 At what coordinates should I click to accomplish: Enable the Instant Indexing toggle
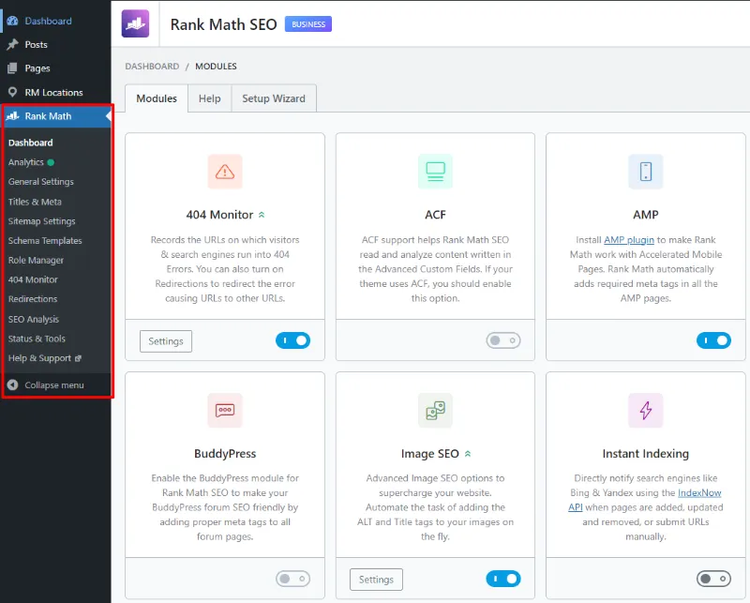[x=713, y=579]
